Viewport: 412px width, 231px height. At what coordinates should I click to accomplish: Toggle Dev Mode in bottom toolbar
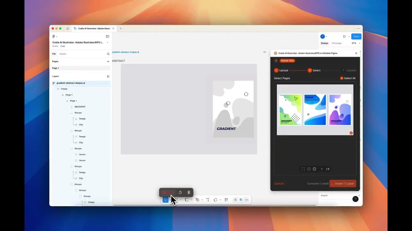point(247,200)
